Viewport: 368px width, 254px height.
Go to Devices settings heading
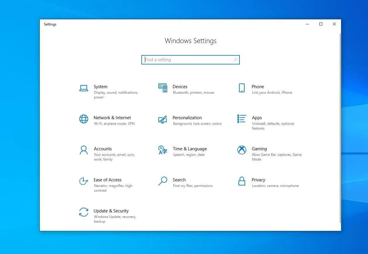tap(180, 87)
